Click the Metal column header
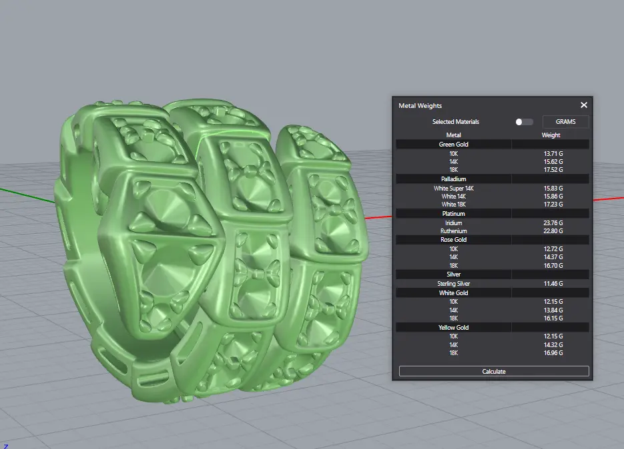 [x=454, y=135]
